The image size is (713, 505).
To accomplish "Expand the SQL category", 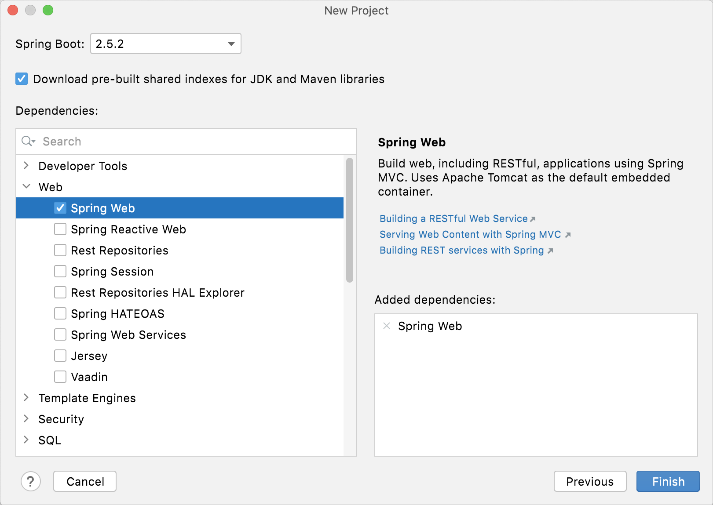I will (26, 440).
